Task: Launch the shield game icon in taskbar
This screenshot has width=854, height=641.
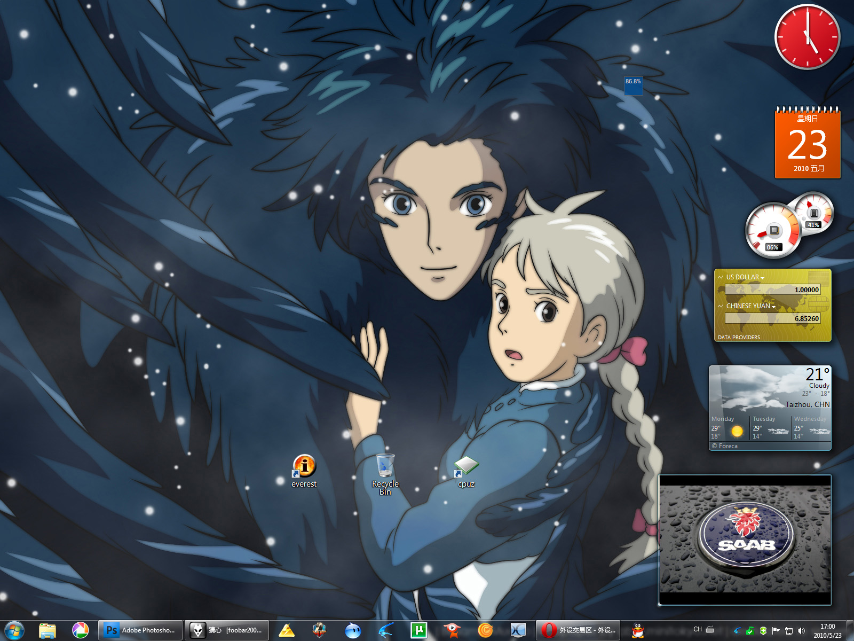Action: tap(319, 630)
